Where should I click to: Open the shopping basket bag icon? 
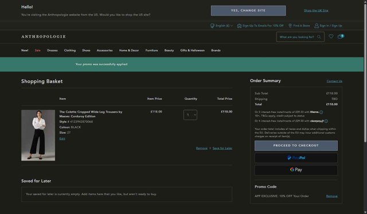341,36
